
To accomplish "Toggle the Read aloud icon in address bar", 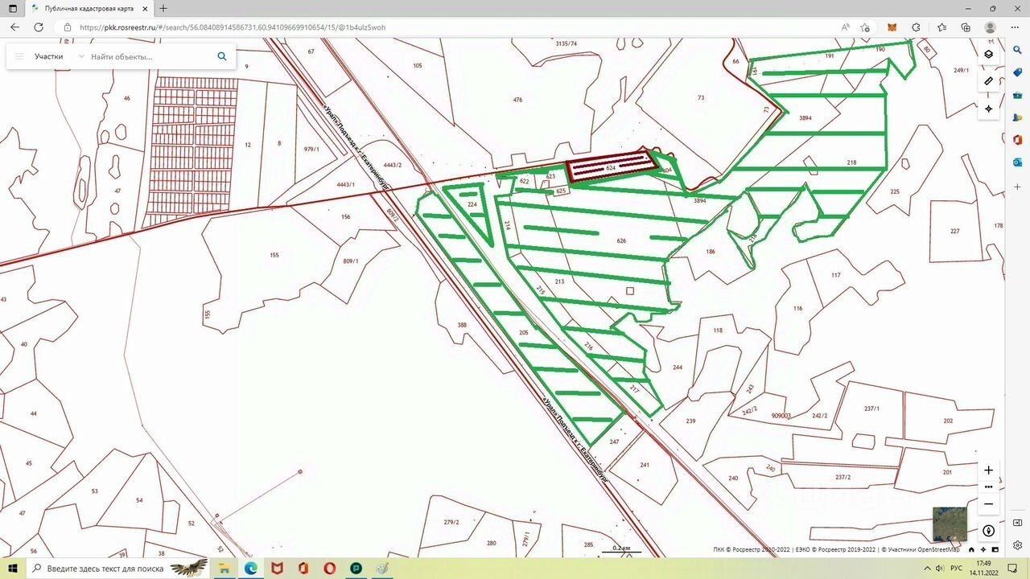I will click(846, 27).
